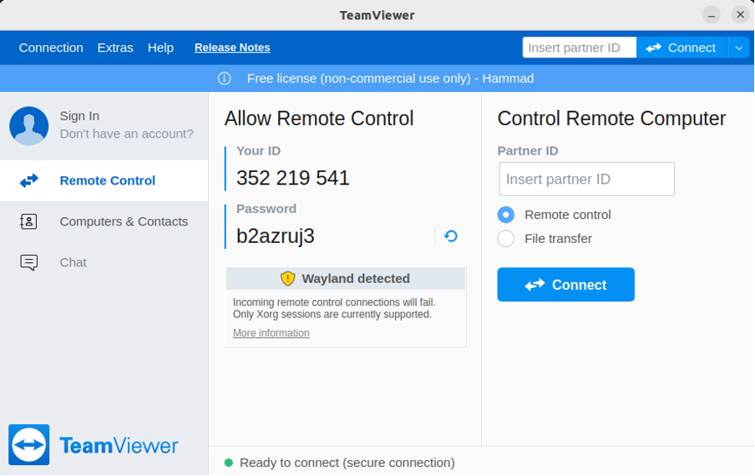Refresh the random password with the reload icon
Image resolution: width=755 pixels, height=476 pixels.
pyautogui.click(x=451, y=236)
